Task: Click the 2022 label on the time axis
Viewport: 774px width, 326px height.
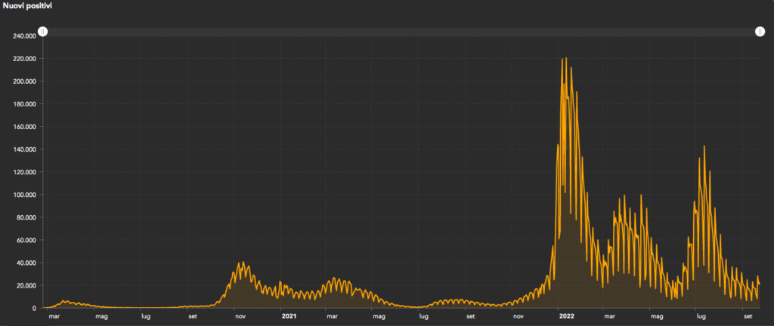Action: point(566,318)
